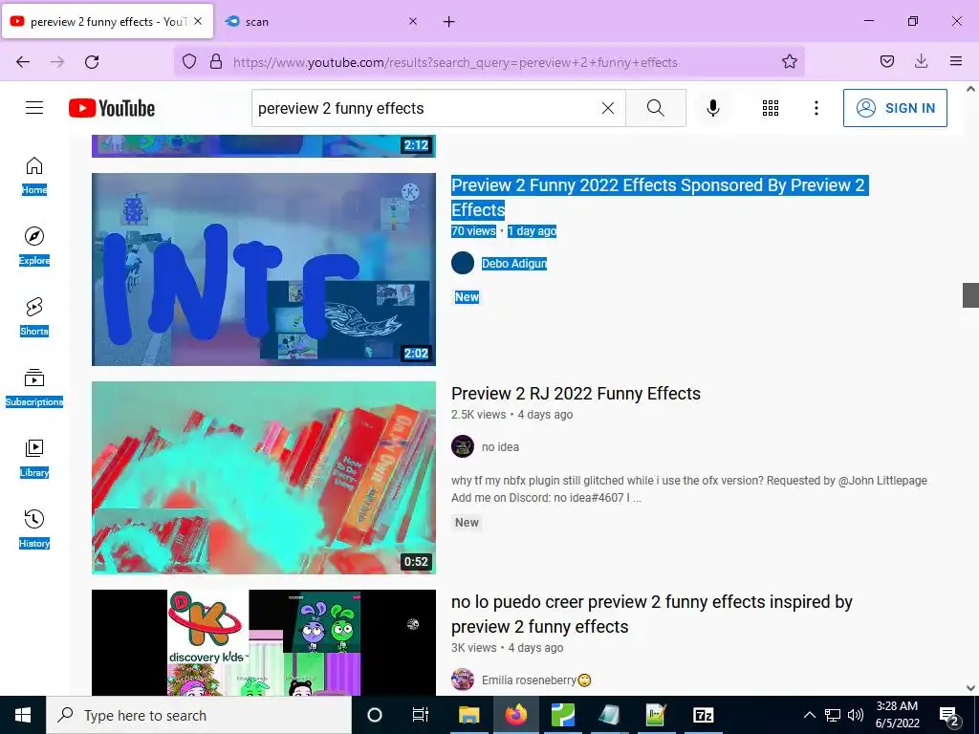This screenshot has width=979, height=734.
Task: Open the Debo Adigun channel name
Action: [x=513, y=264]
